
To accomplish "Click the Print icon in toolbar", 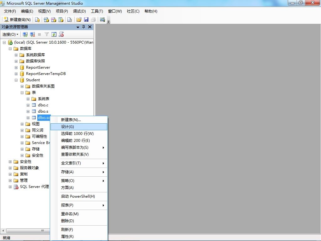I will point(93,19).
